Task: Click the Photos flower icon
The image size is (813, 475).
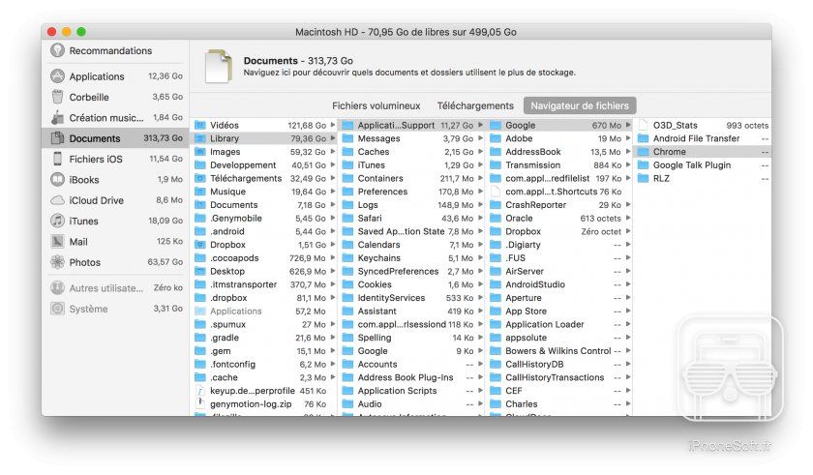Action: (x=57, y=262)
